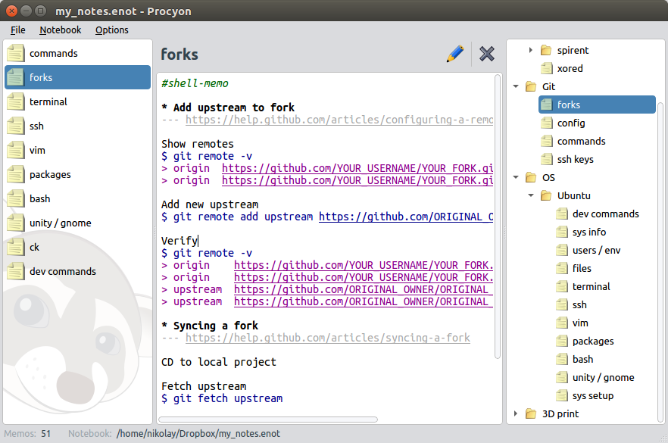
Task: Click the note icon beside config in tree
Action: click(x=546, y=123)
